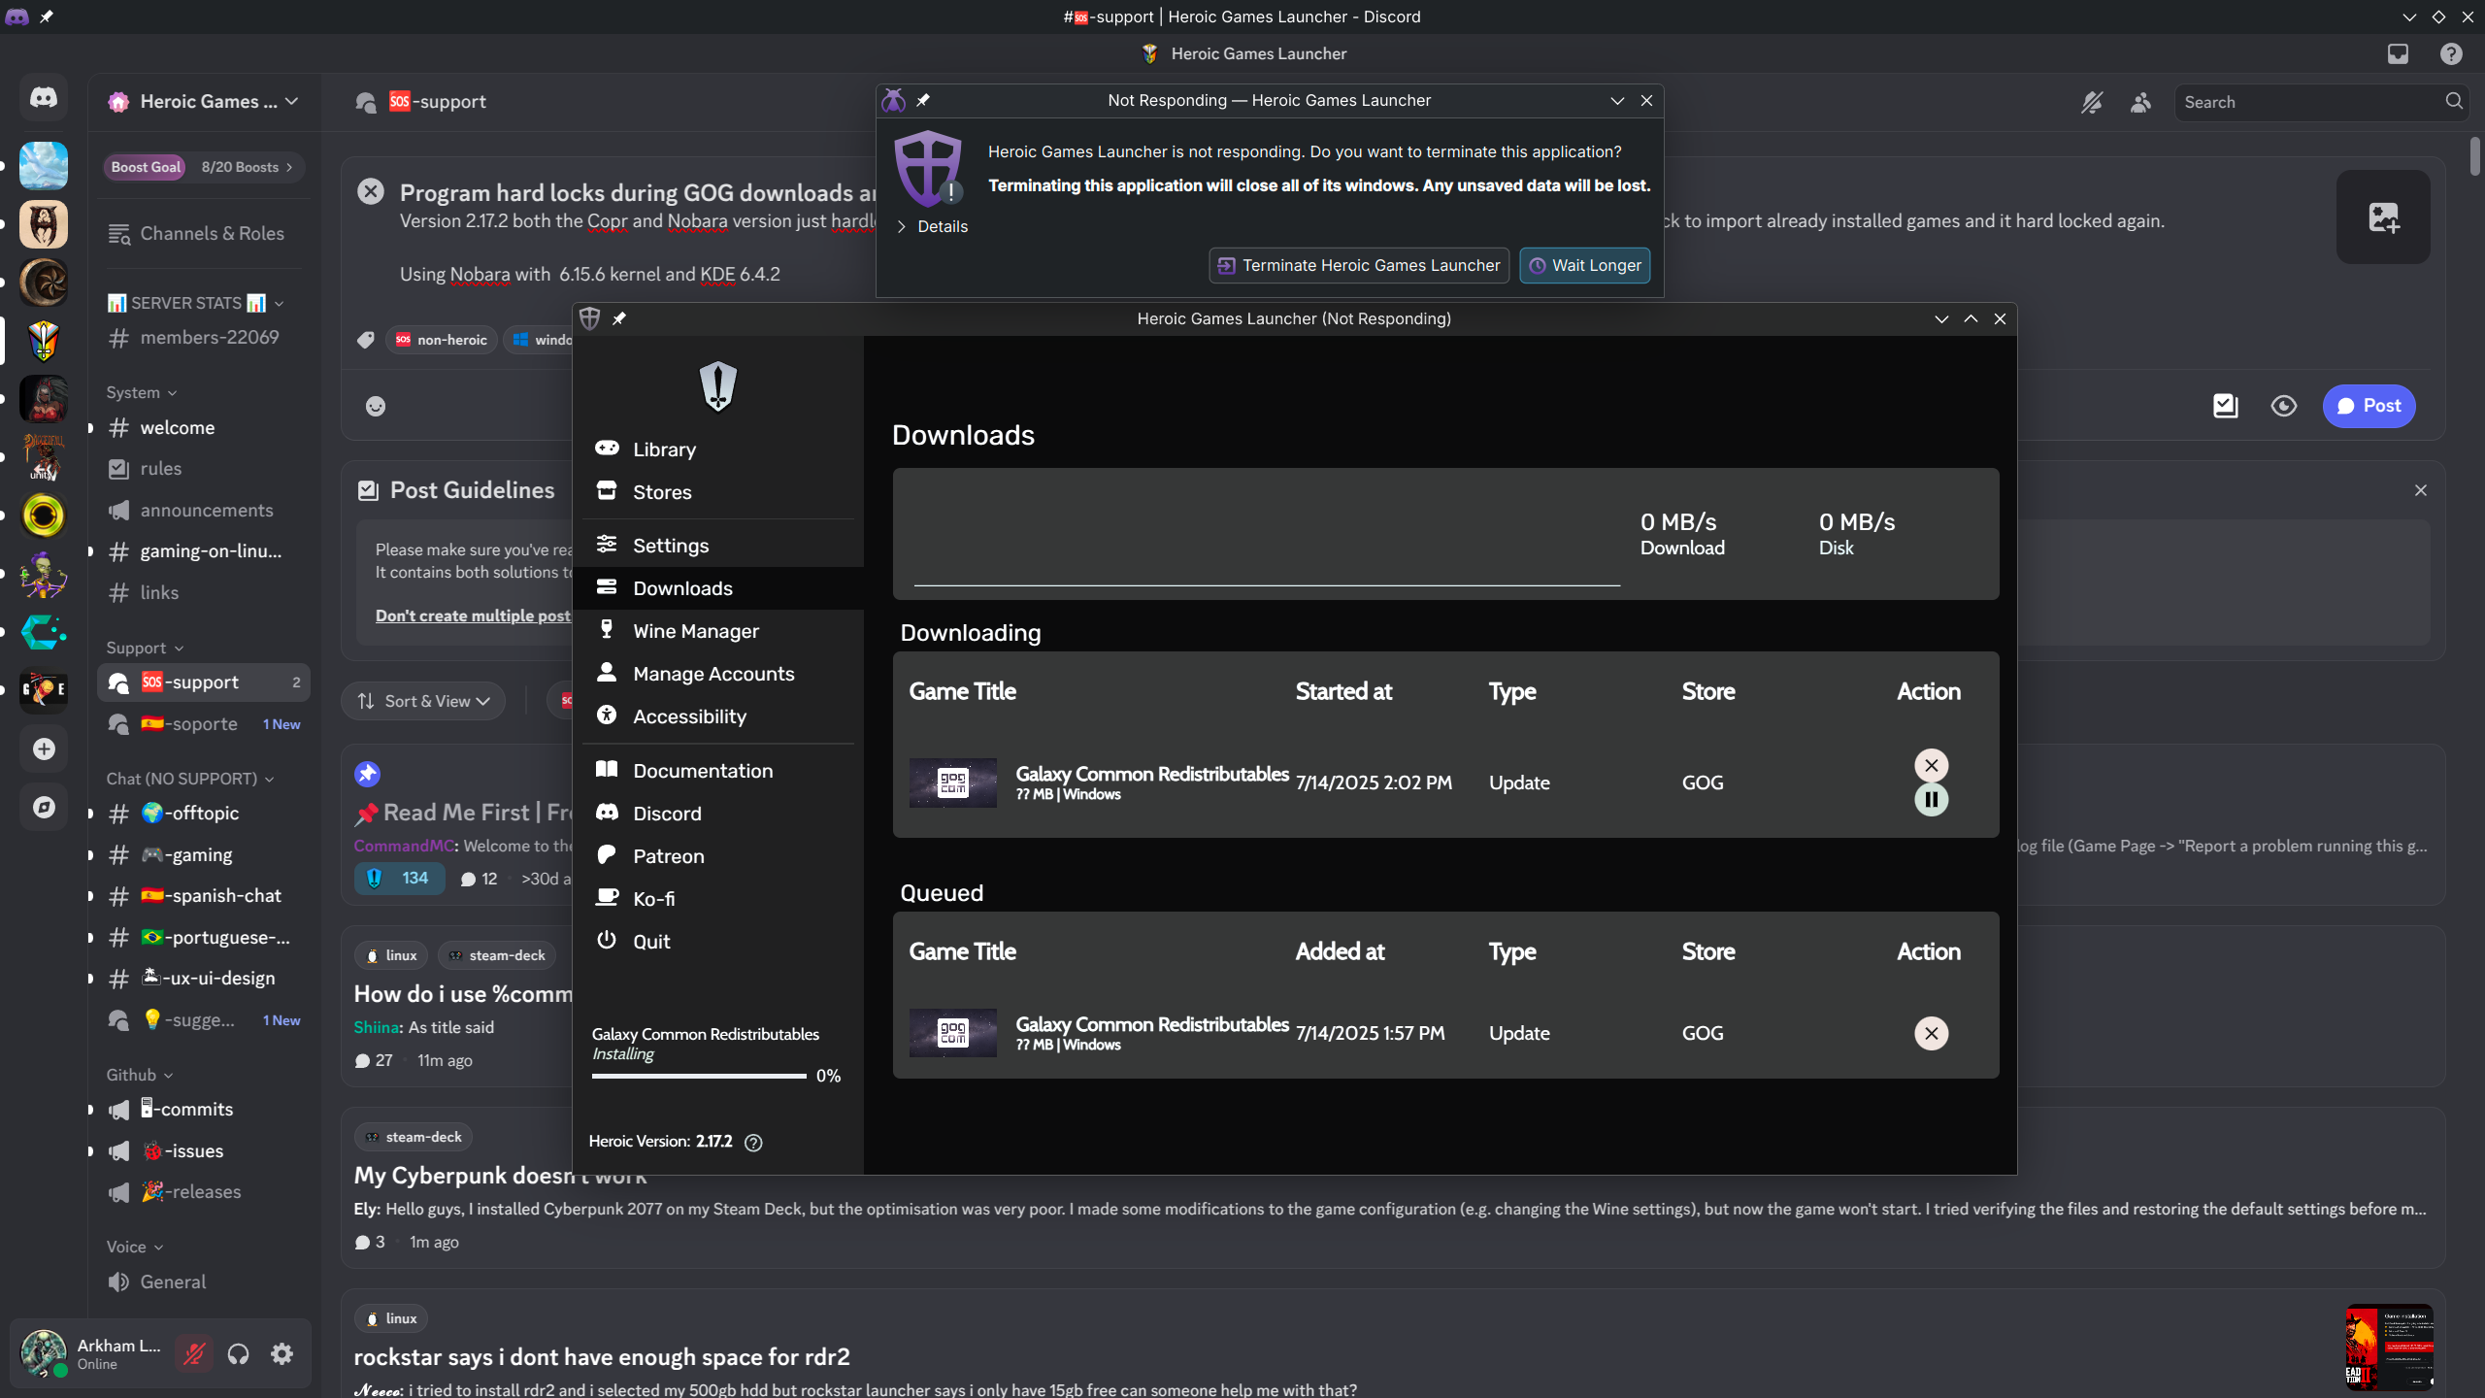Toggle notification settings bell icon
Image resolution: width=2485 pixels, height=1398 pixels.
[x=2092, y=102]
